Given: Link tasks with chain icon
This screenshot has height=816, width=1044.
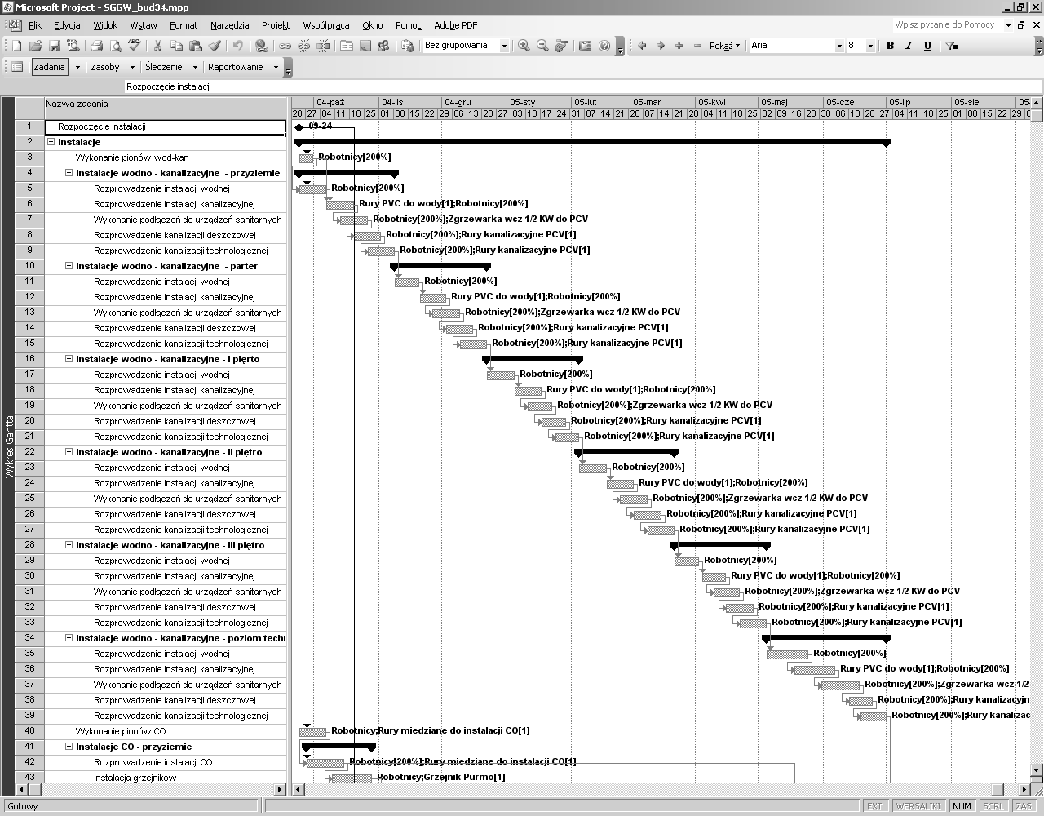Looking at the screenshot, I should (285, 46).
